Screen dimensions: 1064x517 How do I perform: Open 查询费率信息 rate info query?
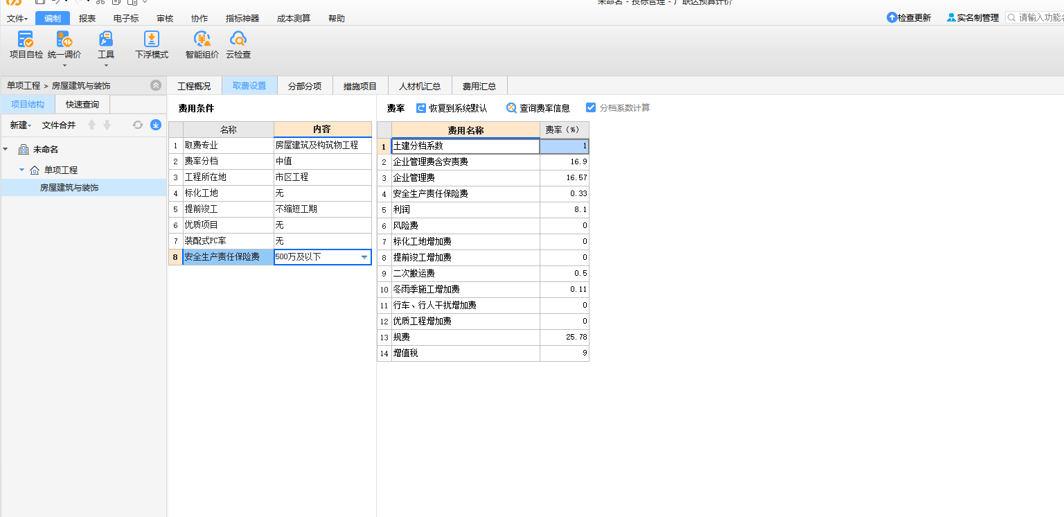[538, 108]
